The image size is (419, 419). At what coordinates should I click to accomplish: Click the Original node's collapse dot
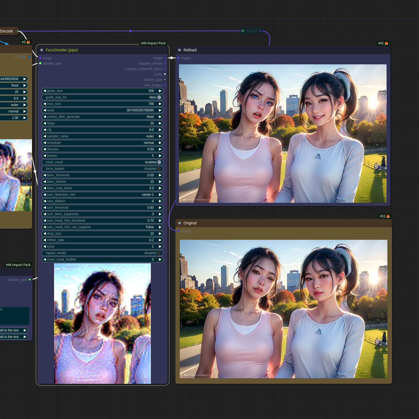(x=179, y=223)
